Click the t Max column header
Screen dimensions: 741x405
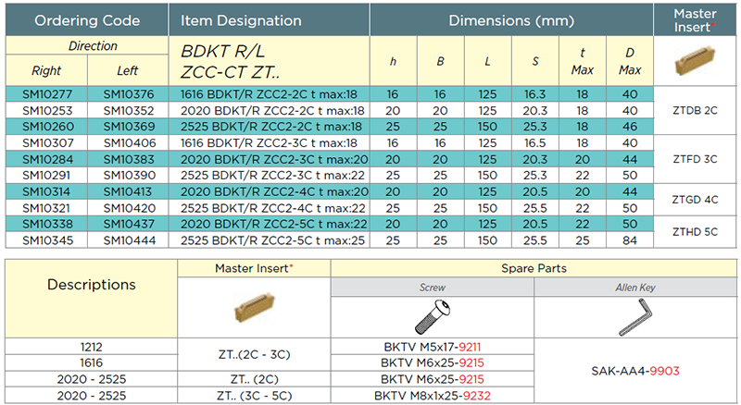[x=583, y=61]
